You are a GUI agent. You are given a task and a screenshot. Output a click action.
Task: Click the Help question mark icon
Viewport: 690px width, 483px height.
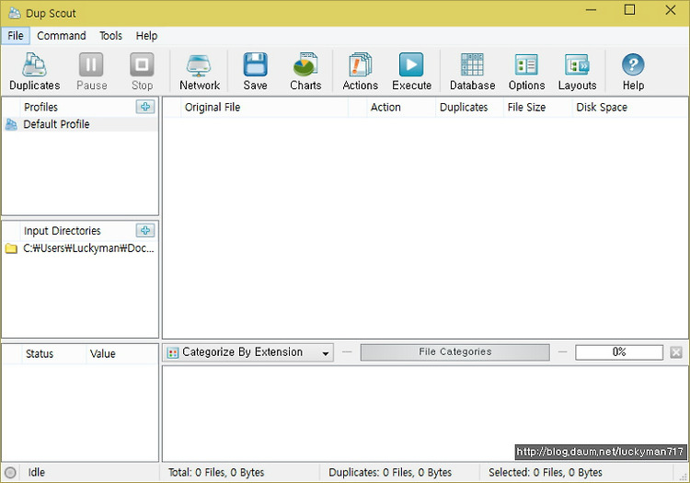tap(633, 71)
